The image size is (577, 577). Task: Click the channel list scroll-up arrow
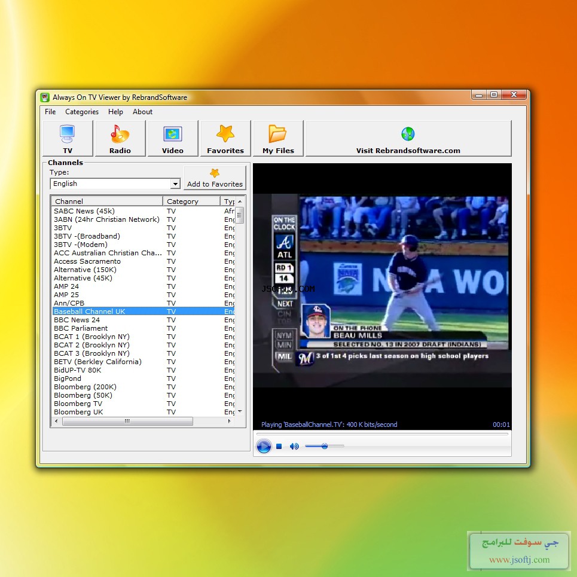pyautogui.click(x=240, y=202)
